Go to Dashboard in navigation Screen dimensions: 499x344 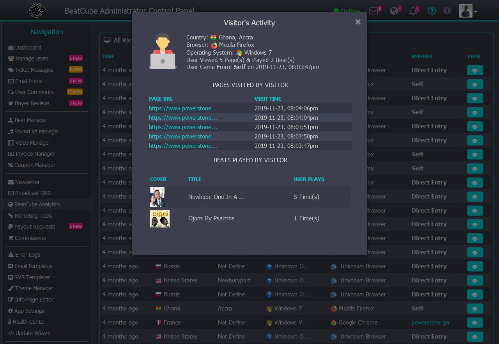pos(25,48)
